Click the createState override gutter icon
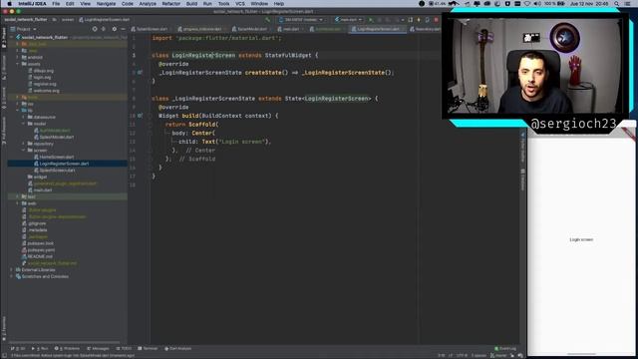Image resolution: width=638 pixels, height=359 pixels. 140,73
